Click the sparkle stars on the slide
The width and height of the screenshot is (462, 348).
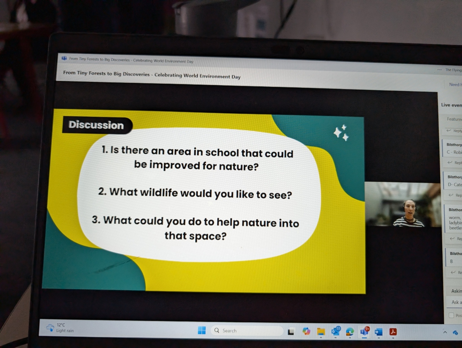pos(341,133)
